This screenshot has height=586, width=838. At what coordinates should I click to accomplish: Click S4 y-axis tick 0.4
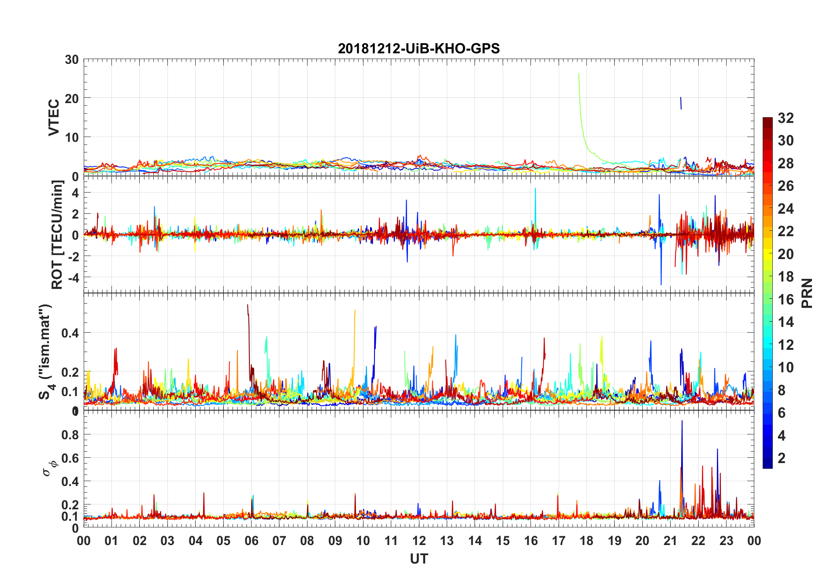coord(70,333)
